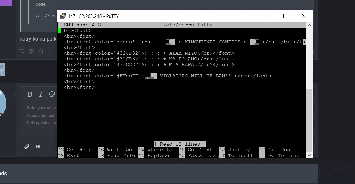Image resolution: width=355 pixels, height=184 pixels.
Task: Click the delete post trash icon
Action: [x=41, y=51]
